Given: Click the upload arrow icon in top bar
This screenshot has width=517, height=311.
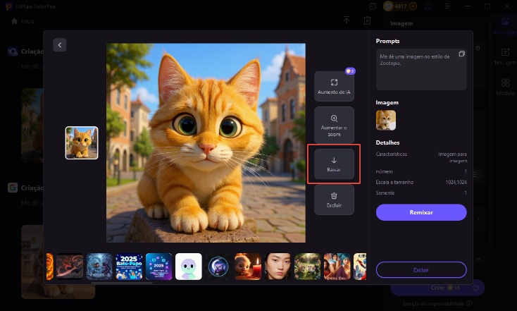Looking at the screenshot, I should (347, 21).
